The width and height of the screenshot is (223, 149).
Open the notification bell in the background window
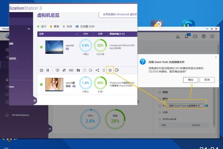[x=186, y=36]
